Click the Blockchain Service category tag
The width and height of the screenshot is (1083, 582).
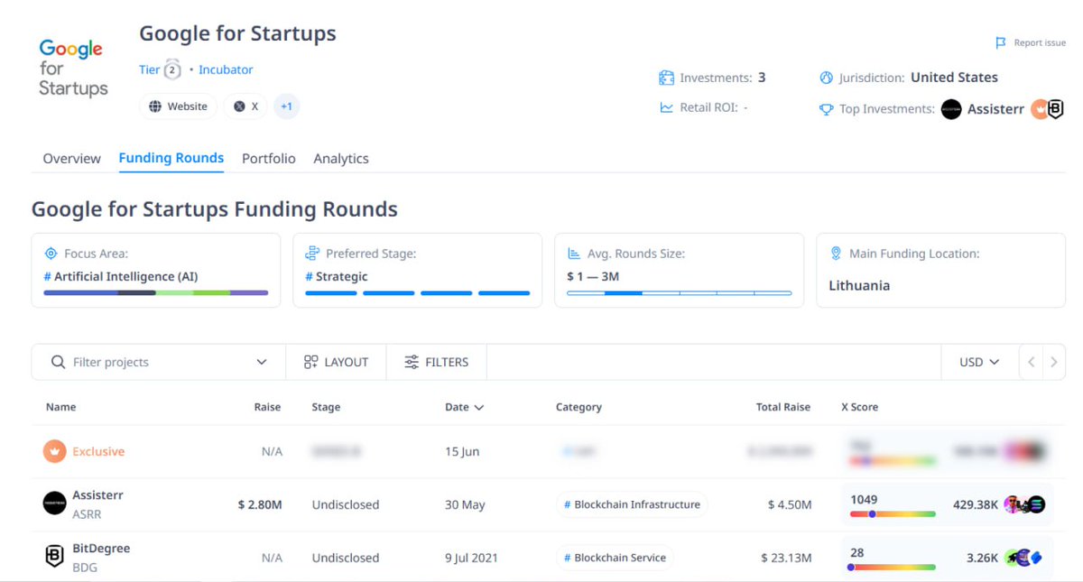coord(615,558)
